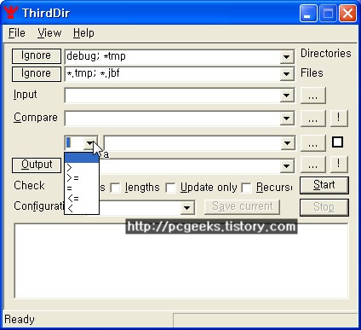This screenshot has width=361, height=330.
Task: Browse for the Output folder
Action: tap(312, 165)
